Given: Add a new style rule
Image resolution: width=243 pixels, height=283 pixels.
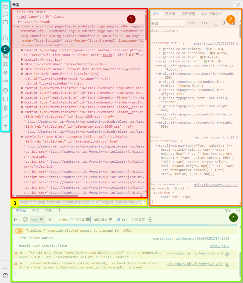Looking at the screenshot, I should click(214, 23).
